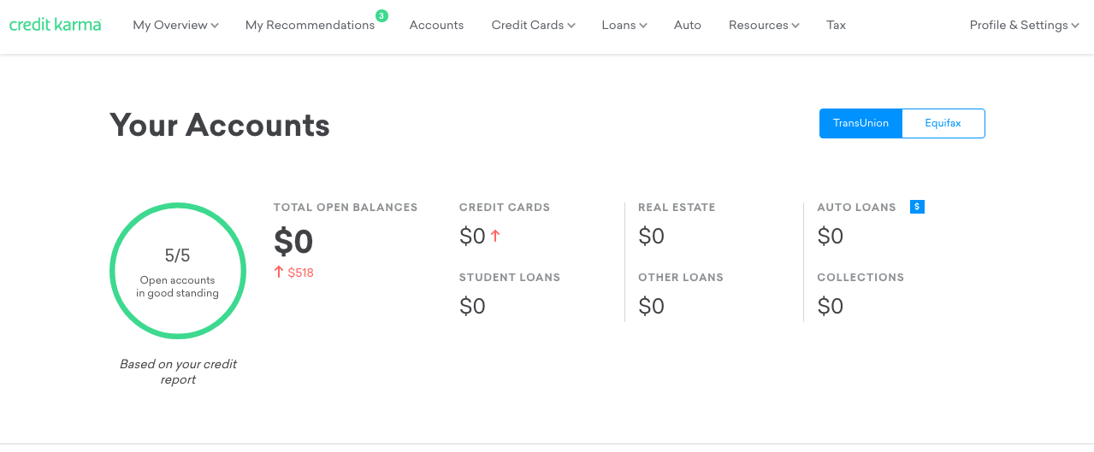Image resolution: width=1094 pixels, height=452 pixels.
Task: Click the $518 balance change amount
Action: [x=300, y=273]
